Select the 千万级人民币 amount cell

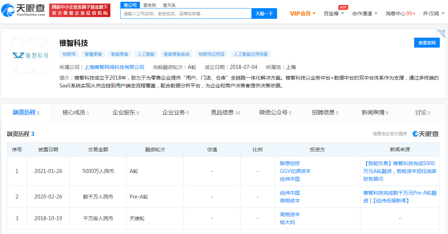coord(98,218)
